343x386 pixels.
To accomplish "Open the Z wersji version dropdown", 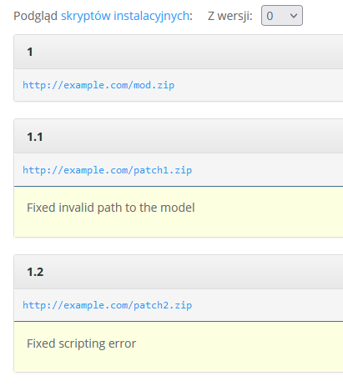I will point(282,16).
